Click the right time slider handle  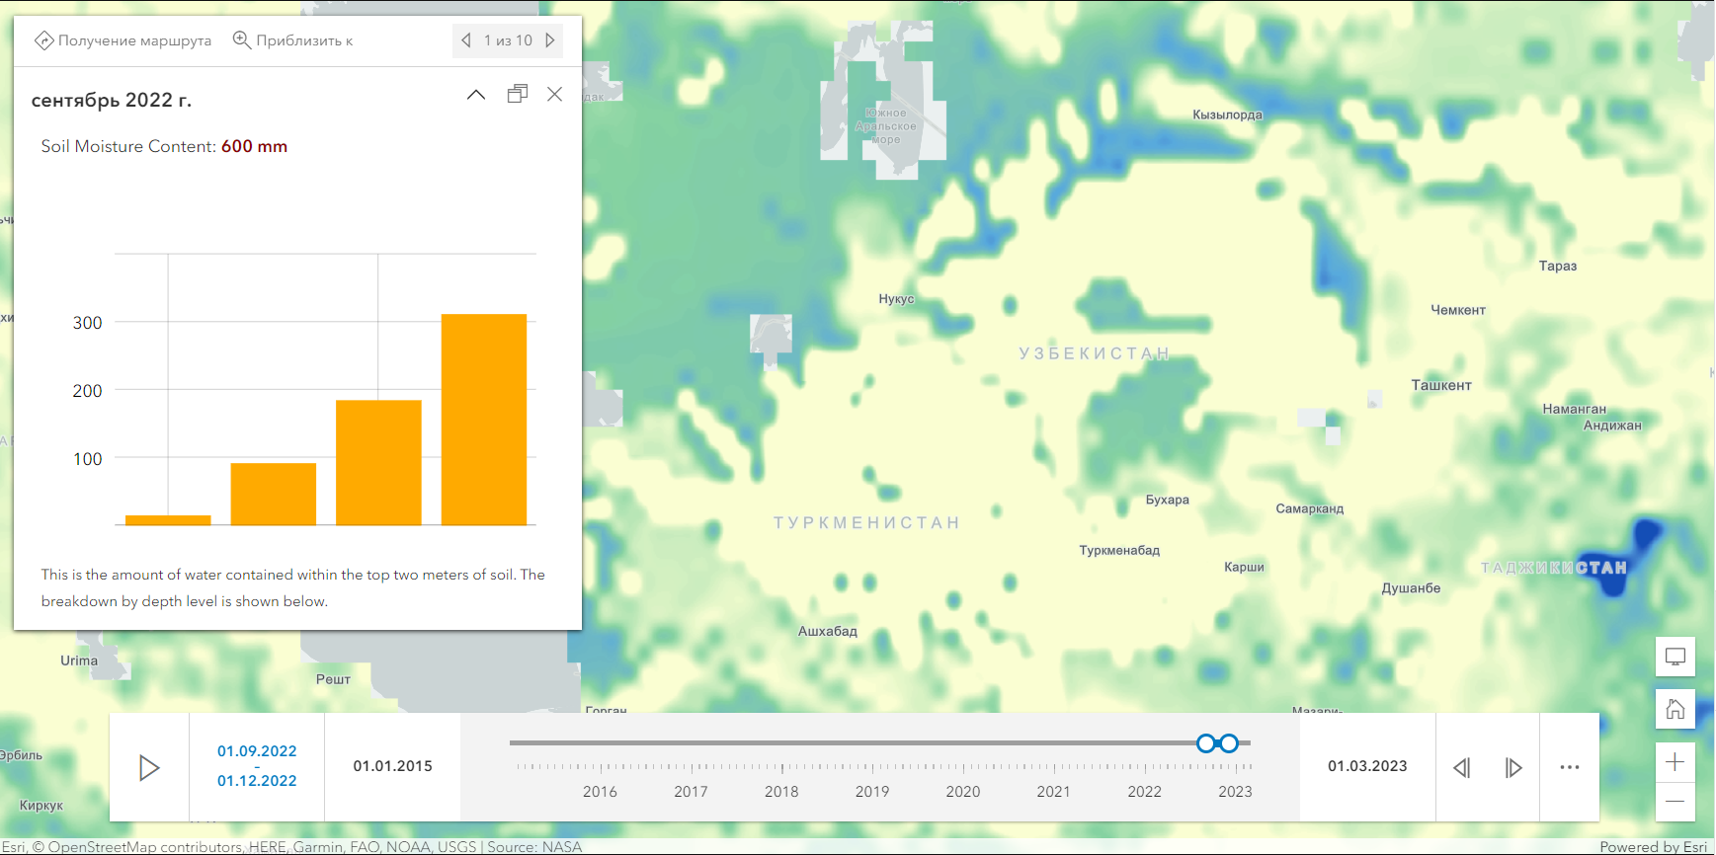tap(1229, 743)
